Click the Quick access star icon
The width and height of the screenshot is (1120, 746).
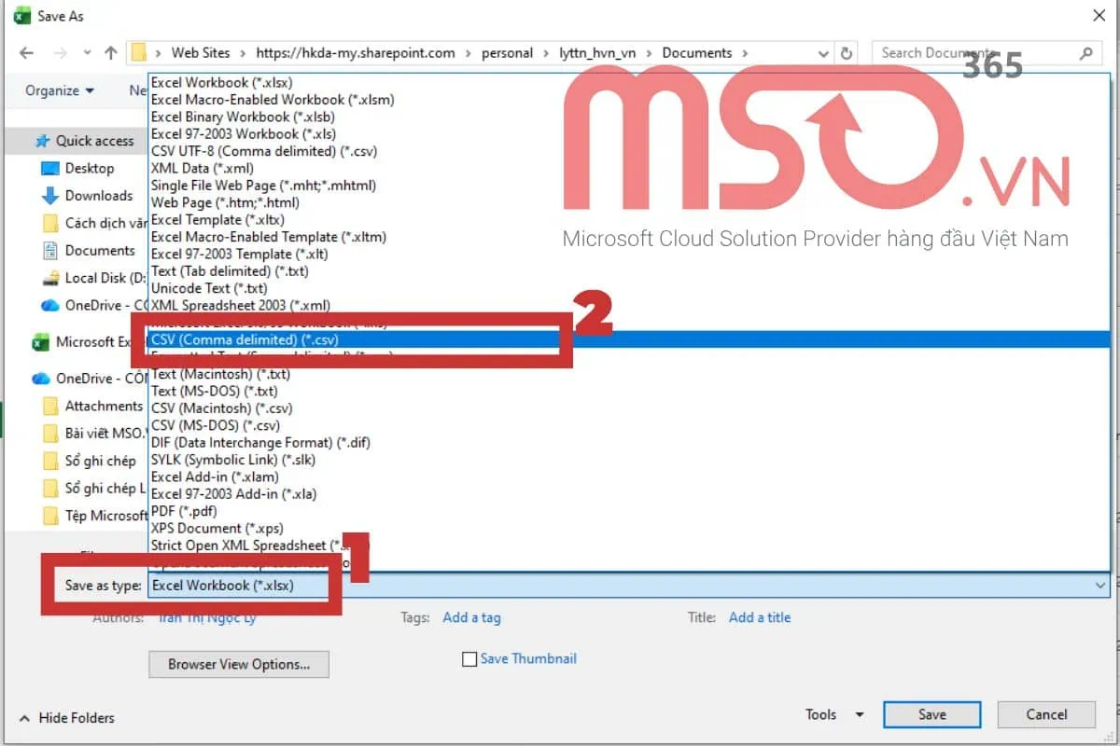pyautogui.click(x=42, y=141)
